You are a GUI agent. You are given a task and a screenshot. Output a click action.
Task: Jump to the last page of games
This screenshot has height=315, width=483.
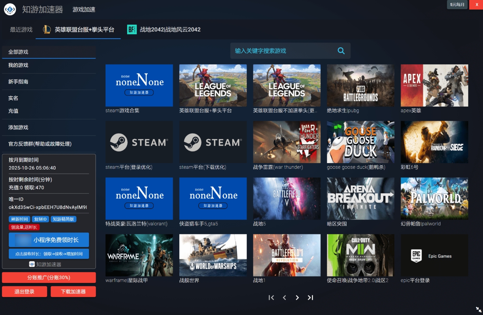point(310,297)
